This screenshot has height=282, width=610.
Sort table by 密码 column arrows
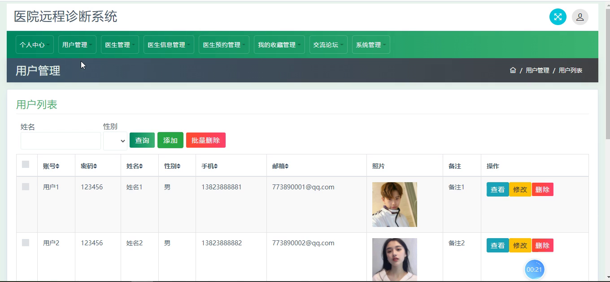(x=95, y=166)
